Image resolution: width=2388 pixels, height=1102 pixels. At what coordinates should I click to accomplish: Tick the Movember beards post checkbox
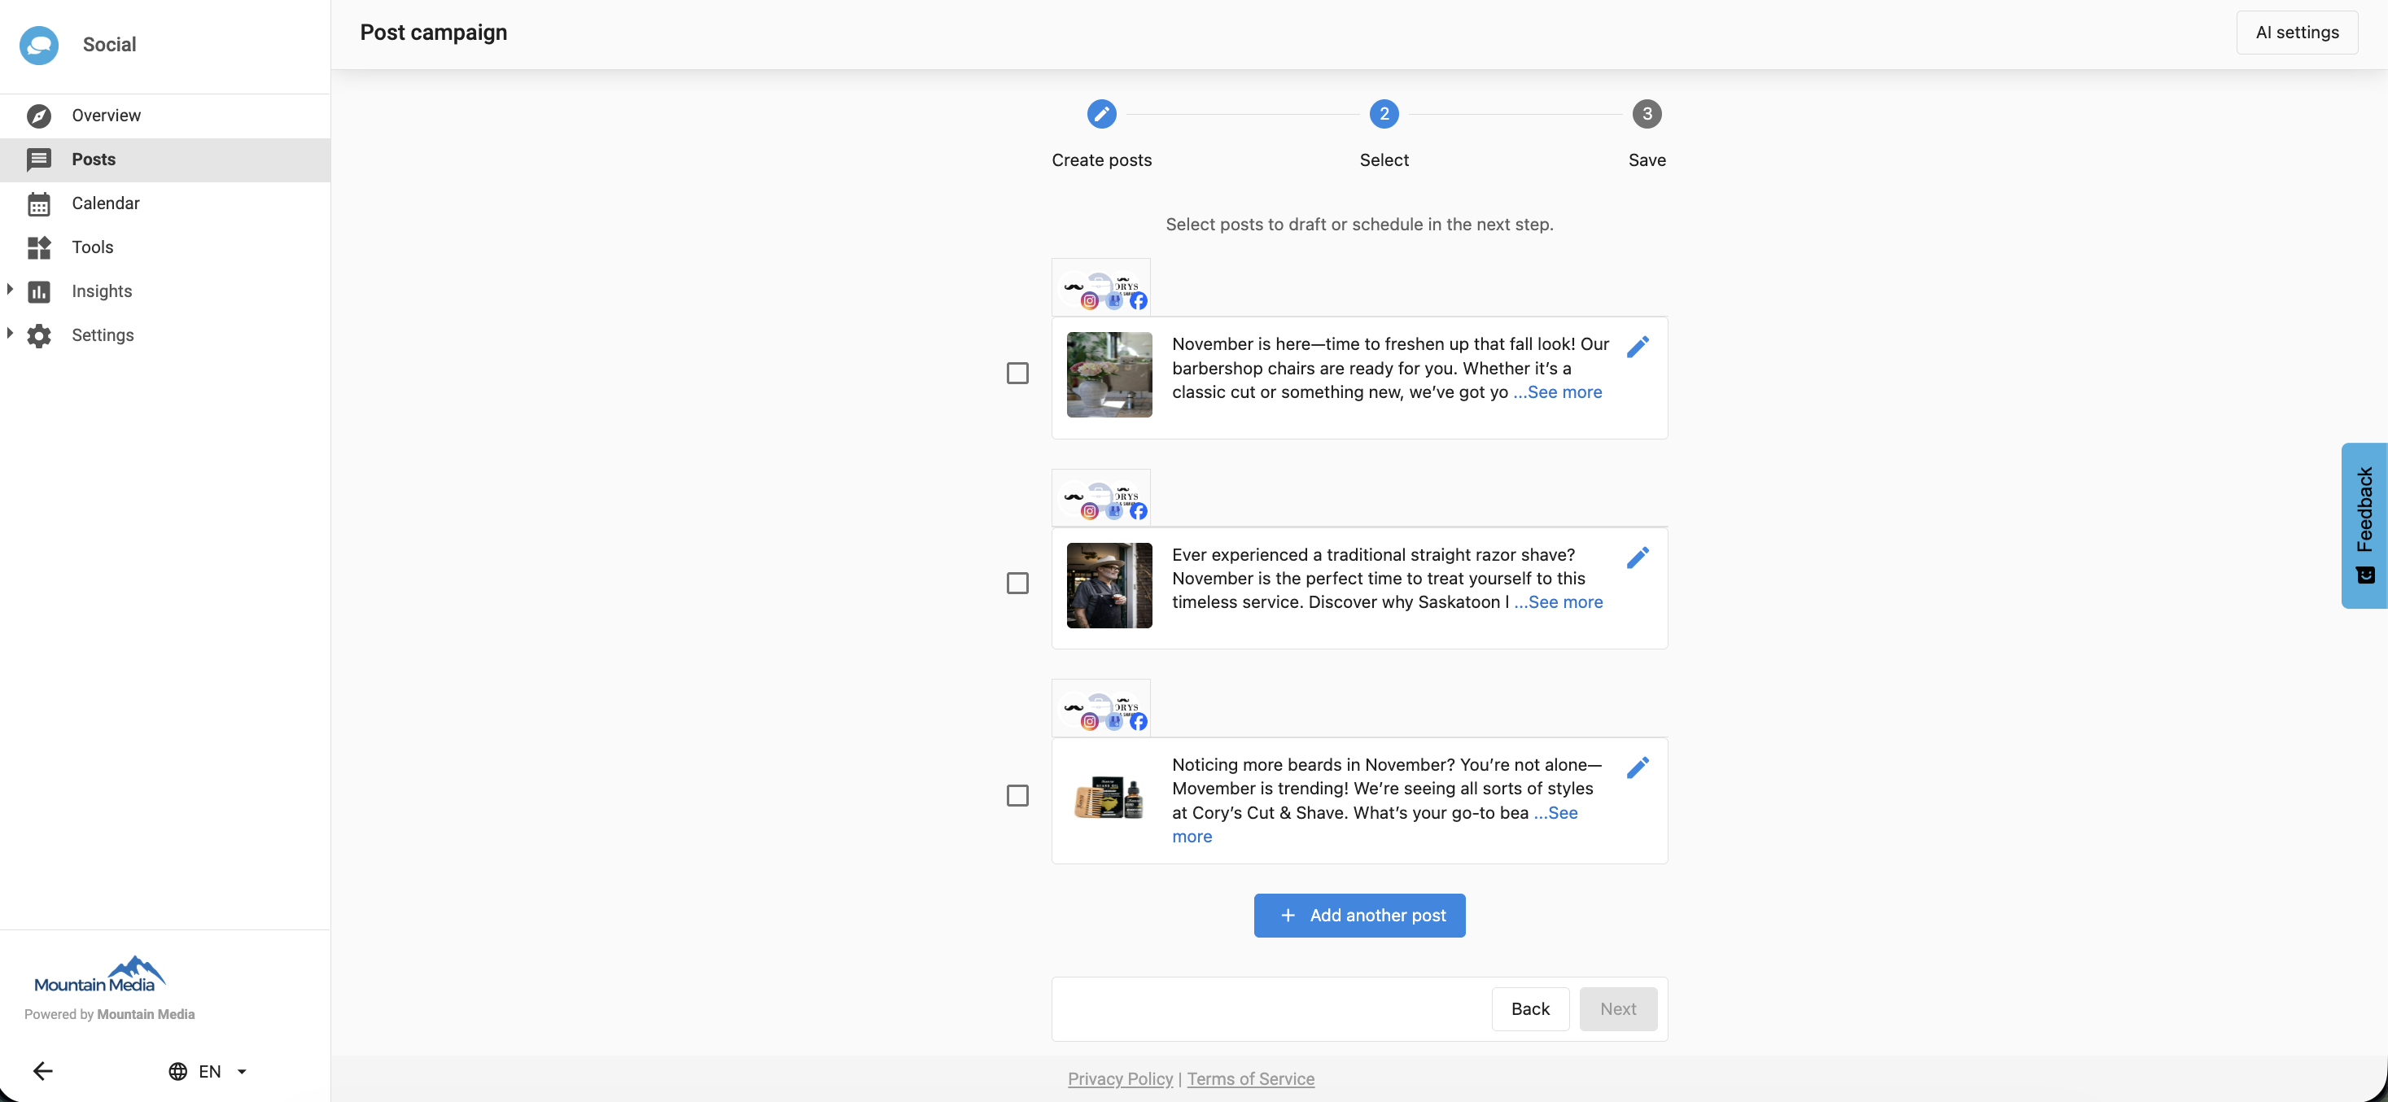click(x=1017, y=796)
